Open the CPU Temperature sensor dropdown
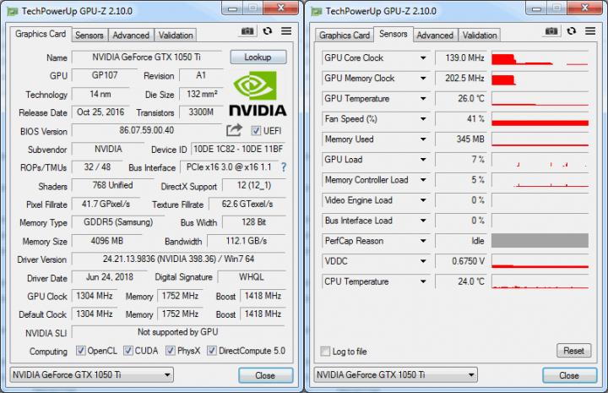This screenshot has height=393, width=608. [x=423, y=281]
